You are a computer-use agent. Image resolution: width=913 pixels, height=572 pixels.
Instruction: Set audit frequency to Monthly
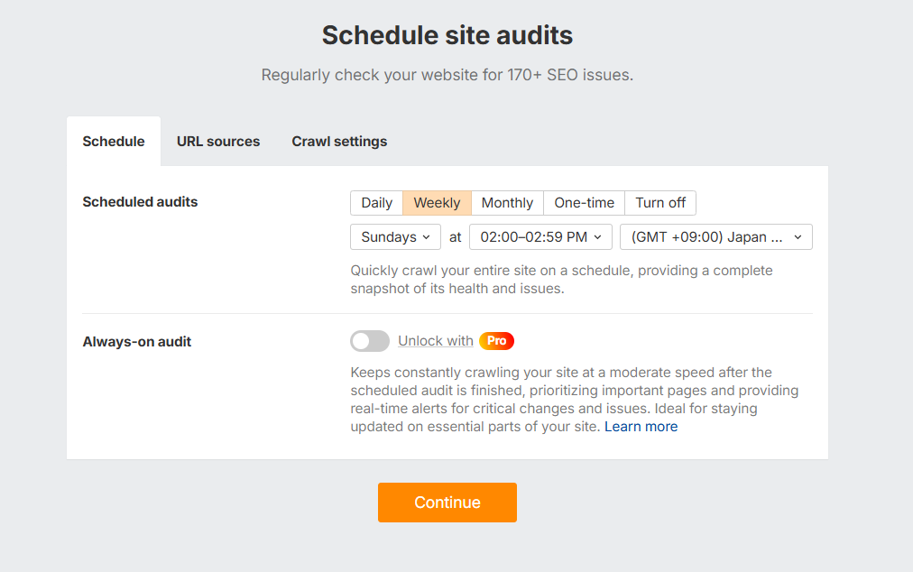click(x=507, y=203)
